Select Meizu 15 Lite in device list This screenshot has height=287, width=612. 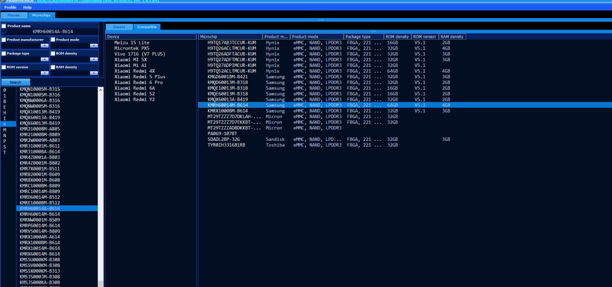(x=131, y=43)
